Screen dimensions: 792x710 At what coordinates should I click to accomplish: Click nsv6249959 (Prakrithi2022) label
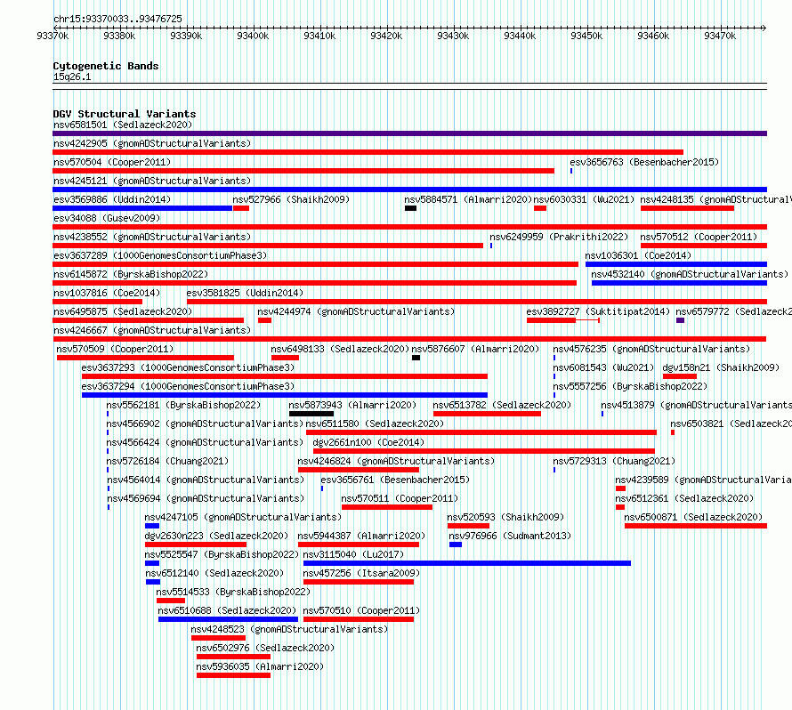pyautogui.click(x=559, y=237)
